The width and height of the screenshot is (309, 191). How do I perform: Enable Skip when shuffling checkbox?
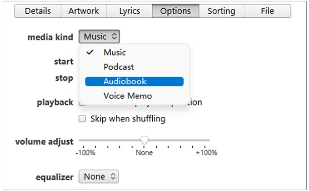[82, 119]
